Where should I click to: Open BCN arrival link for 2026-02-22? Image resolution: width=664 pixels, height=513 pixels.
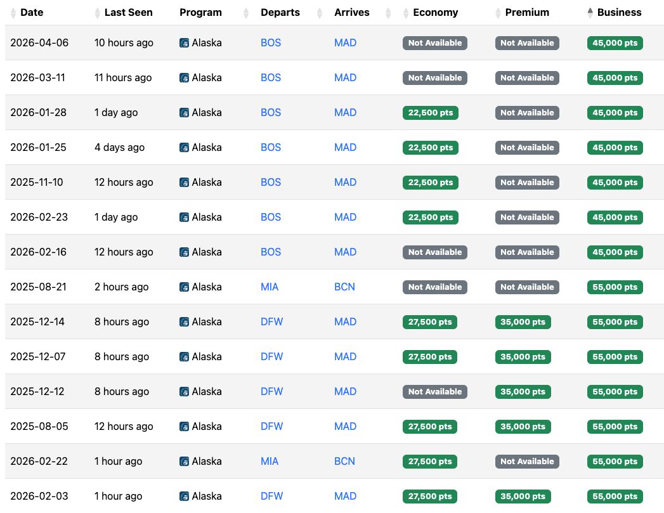click(x=345, y=462)
